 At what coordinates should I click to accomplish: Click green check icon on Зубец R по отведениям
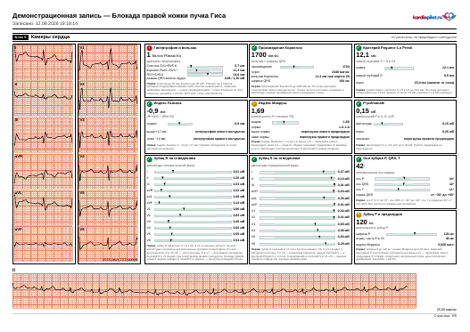click(149, 159)
